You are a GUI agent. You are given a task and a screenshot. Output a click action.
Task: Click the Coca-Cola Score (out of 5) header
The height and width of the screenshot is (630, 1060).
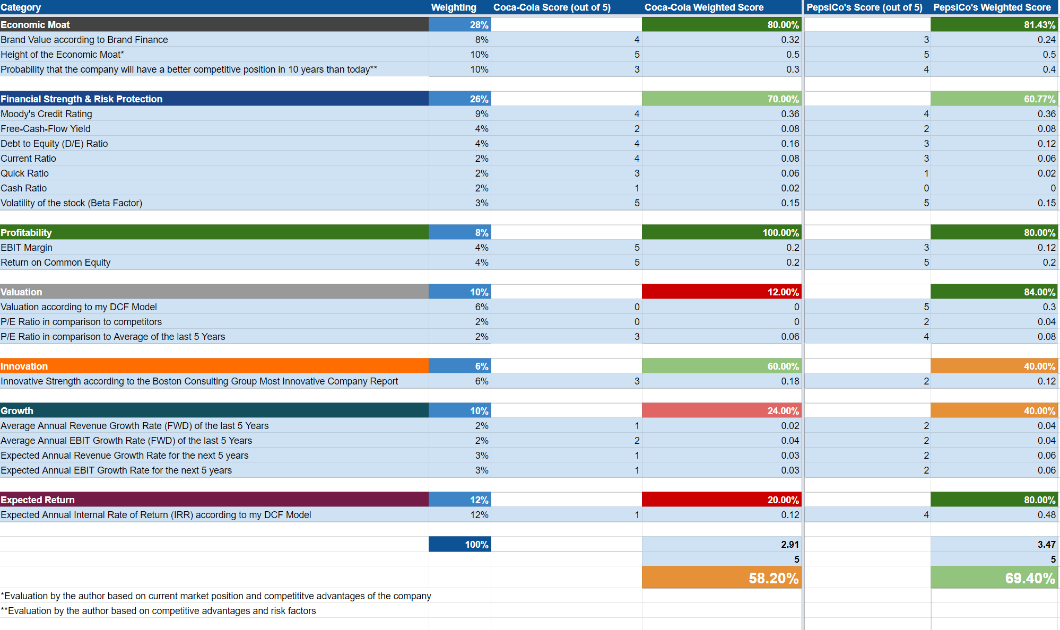567,7
